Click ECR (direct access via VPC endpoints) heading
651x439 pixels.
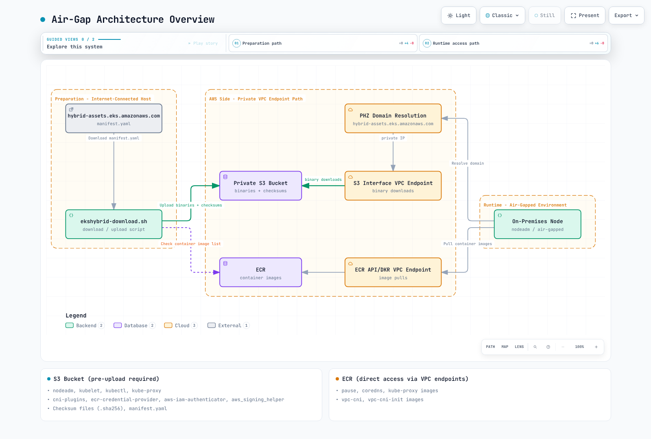click(x=405, y=379)
